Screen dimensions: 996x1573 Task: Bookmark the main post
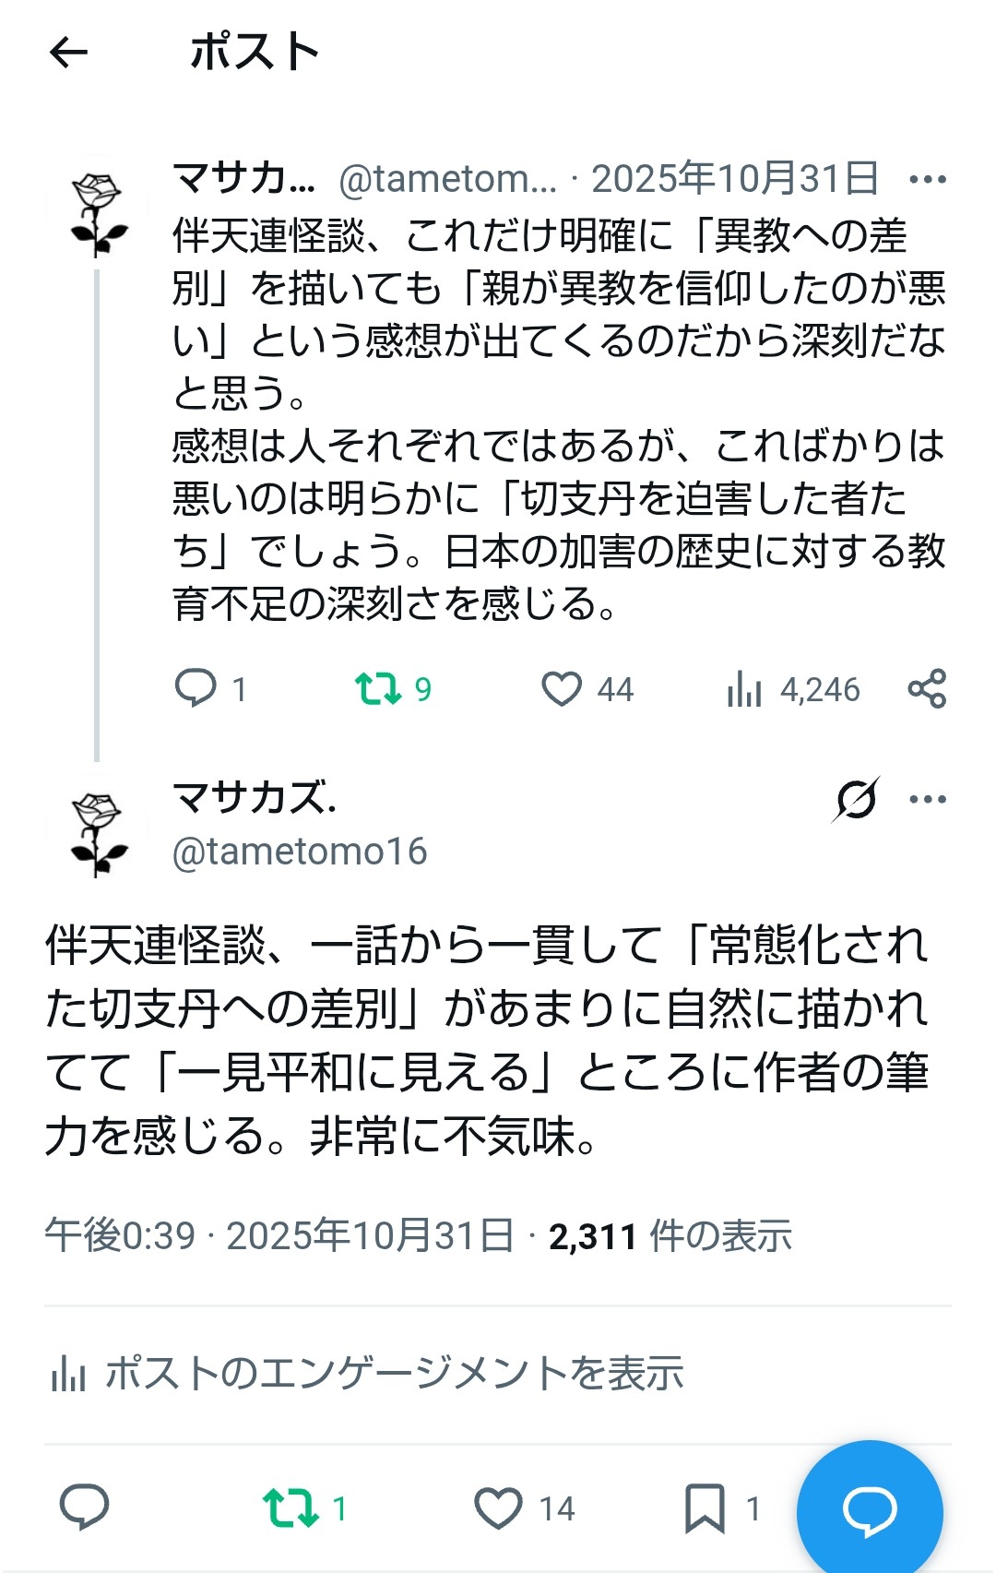click(x=705, y=1507)
